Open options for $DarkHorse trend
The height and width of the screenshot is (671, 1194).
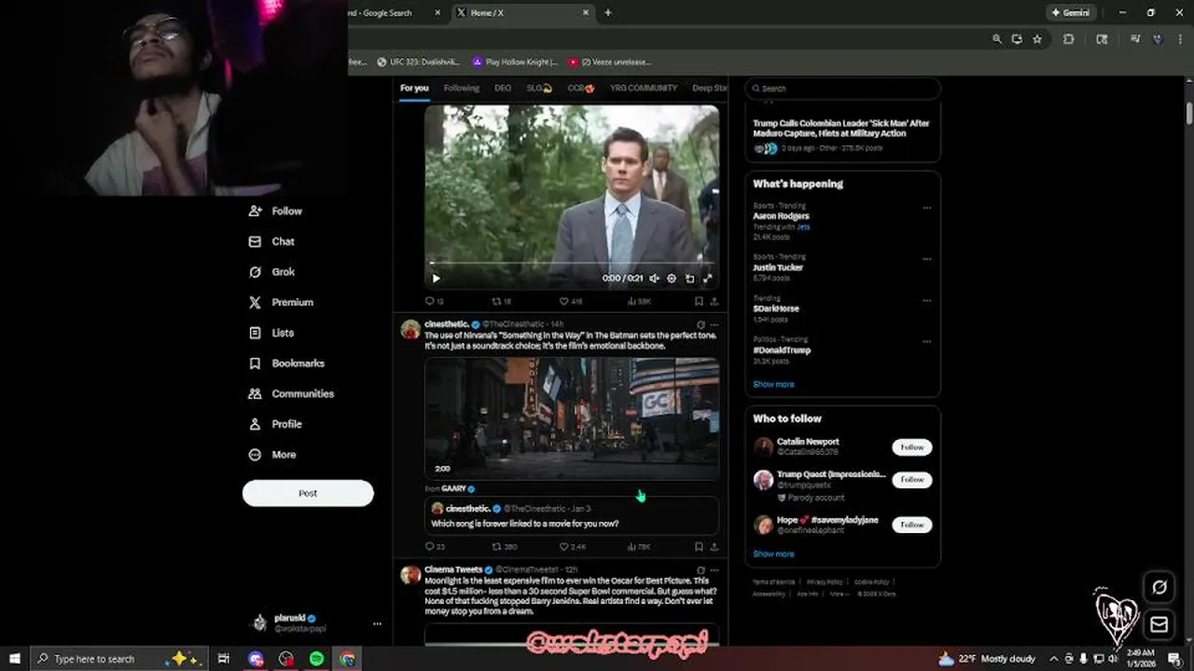point(926,300)
